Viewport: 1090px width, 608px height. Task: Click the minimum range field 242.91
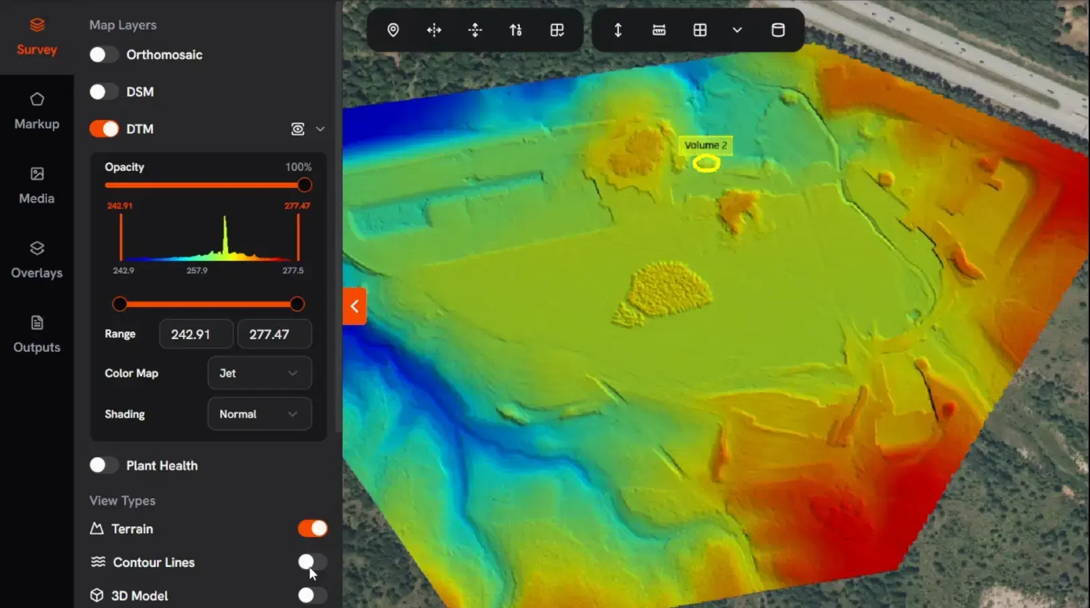point(196,334)
